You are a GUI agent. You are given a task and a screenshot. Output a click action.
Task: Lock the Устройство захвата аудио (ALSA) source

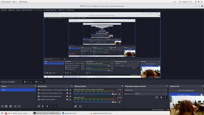point(70,93)
